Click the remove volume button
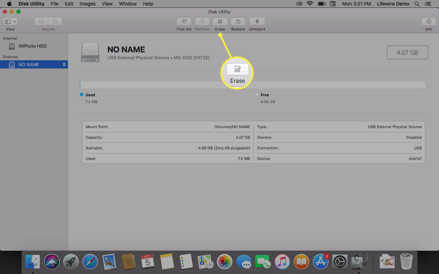The width and height of the screenshot is (439, 274). 55,21
